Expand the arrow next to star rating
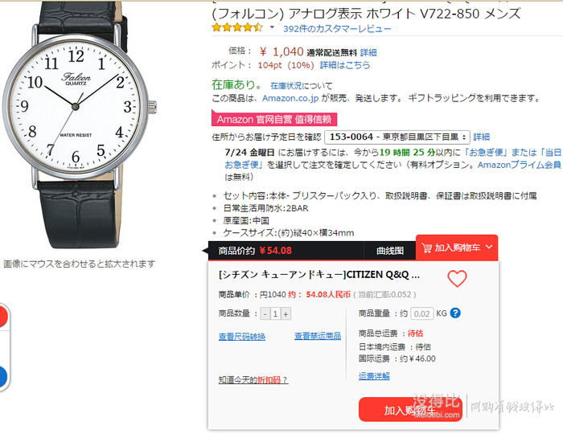Image resolution: width=563 pixels, height=434 pixels. (272, 27)
